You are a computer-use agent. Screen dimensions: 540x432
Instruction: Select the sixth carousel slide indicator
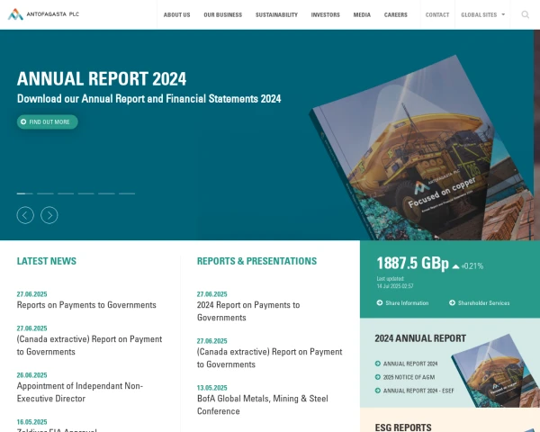pyautogui.click(x=127, y=193)
